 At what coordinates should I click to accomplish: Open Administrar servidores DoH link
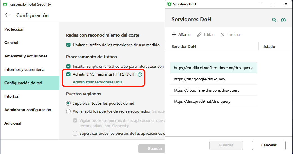[97, 82]
